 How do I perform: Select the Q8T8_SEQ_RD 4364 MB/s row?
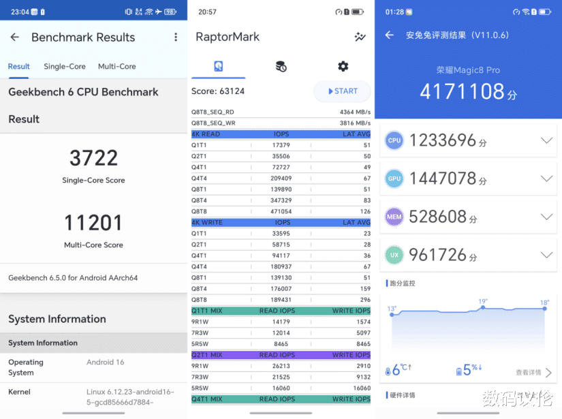(x=281, y=112)
